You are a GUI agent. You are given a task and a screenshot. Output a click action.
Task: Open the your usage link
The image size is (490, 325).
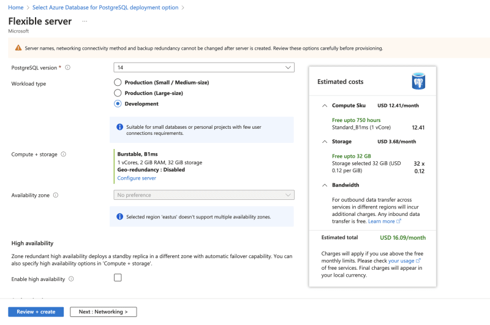pos(401,261)
